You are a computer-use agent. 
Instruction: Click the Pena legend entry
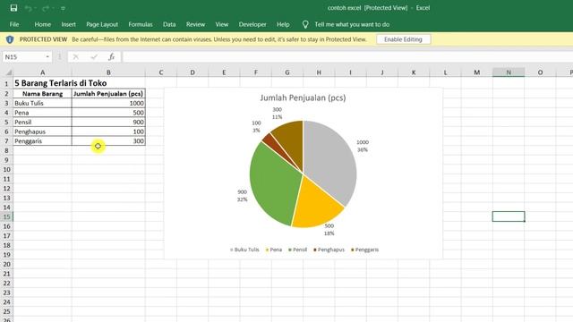click(x=274, y=250)
